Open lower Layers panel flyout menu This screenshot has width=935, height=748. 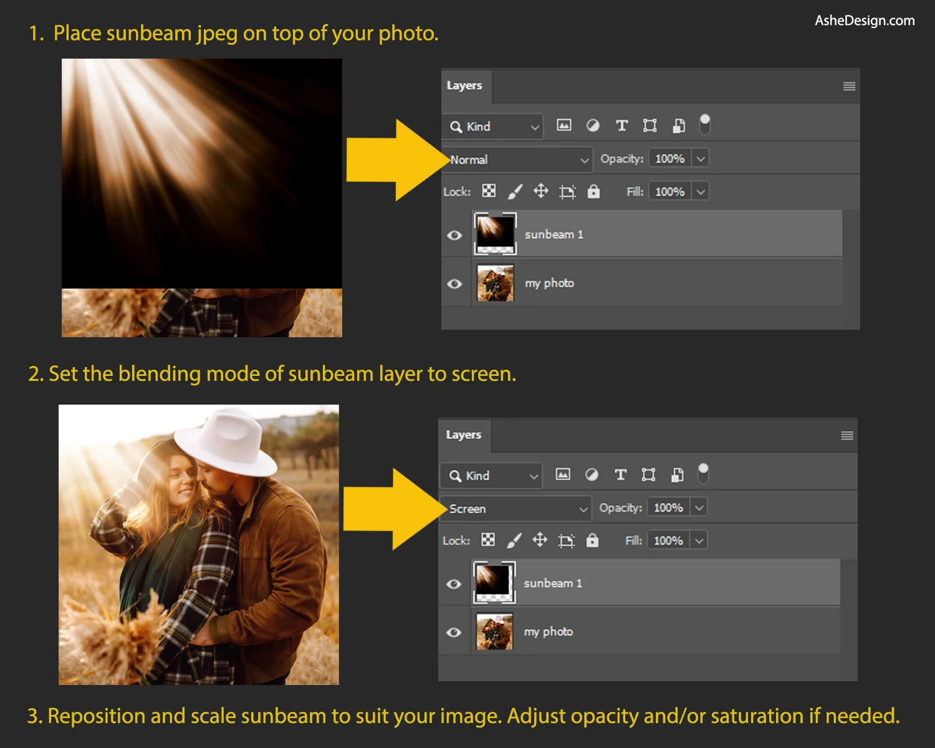[847, 436]
